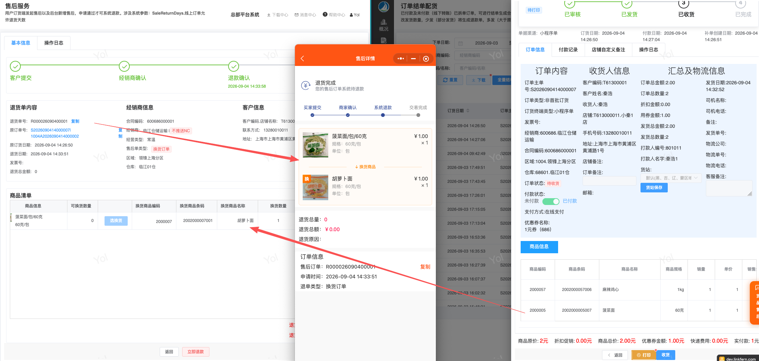The width and height of the screenshot is (759, 361).
Task: Click the mini program close circle icon
Action: pyautogui.click(x=426, y=58)
